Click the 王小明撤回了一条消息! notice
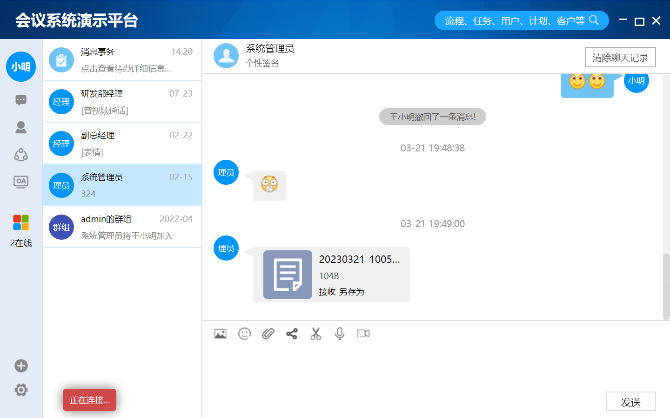 click(433, 117)
